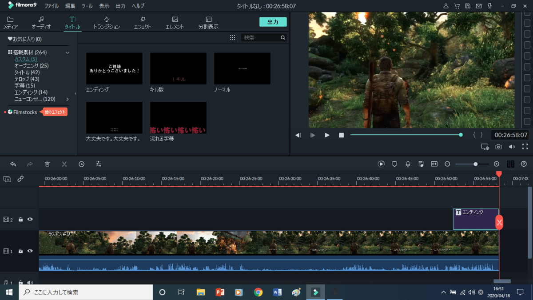Toggle lock on video track 1
This screenshot has height=300, width=533.
pyautogui.click(x=20, y=251)
